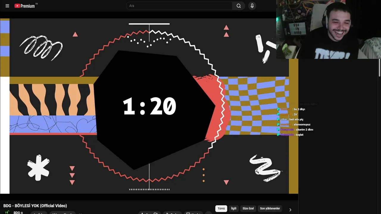
Task: Click chat message "alamıomuyuz"
Action: [x=302, y=125]
